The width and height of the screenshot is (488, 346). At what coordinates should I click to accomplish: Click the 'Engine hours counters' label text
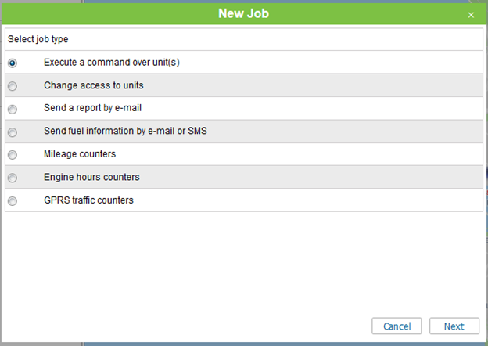pyautogui.click(x=91, y=177)
